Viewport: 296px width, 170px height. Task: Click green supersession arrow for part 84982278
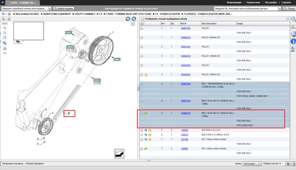(x=146, y=113)
